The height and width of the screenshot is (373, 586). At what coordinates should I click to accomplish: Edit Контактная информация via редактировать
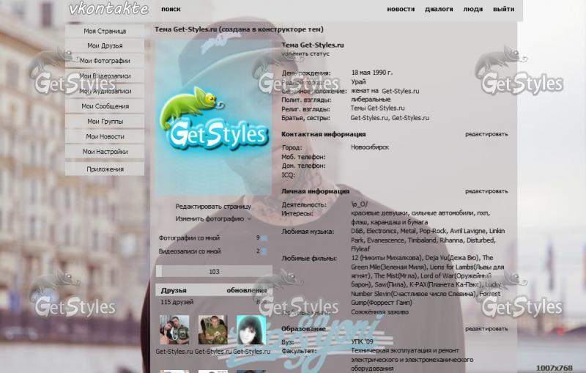click(486, 134)
